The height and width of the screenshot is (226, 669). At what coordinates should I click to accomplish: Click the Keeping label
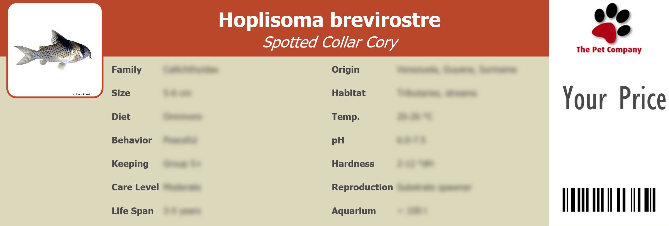tap(130, 164)
